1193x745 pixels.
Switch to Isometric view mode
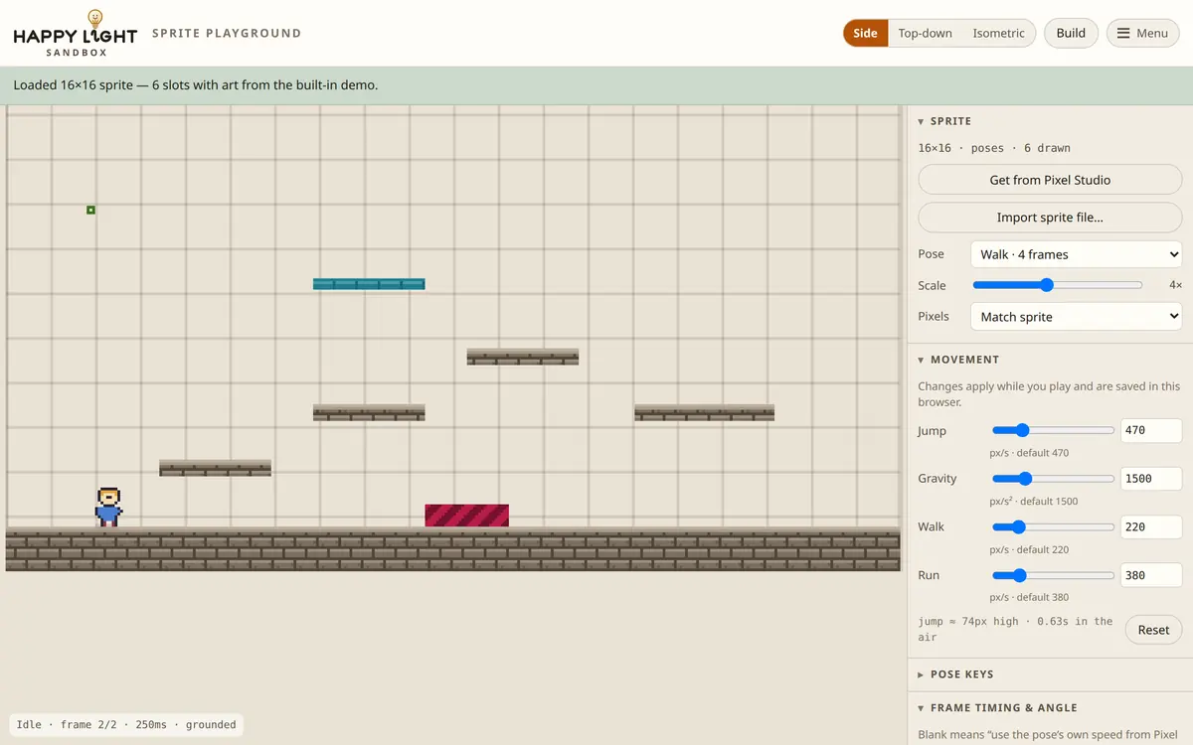pos(998,33)
